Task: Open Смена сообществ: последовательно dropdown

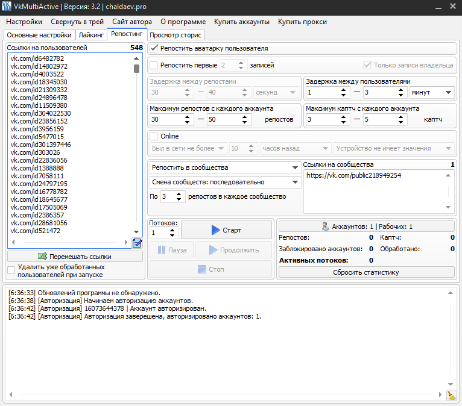Action: click(x=225, y=182)
